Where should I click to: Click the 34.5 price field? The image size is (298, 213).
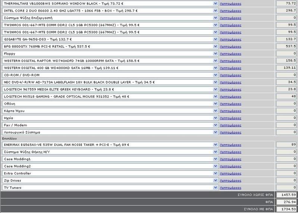point(286,82)
